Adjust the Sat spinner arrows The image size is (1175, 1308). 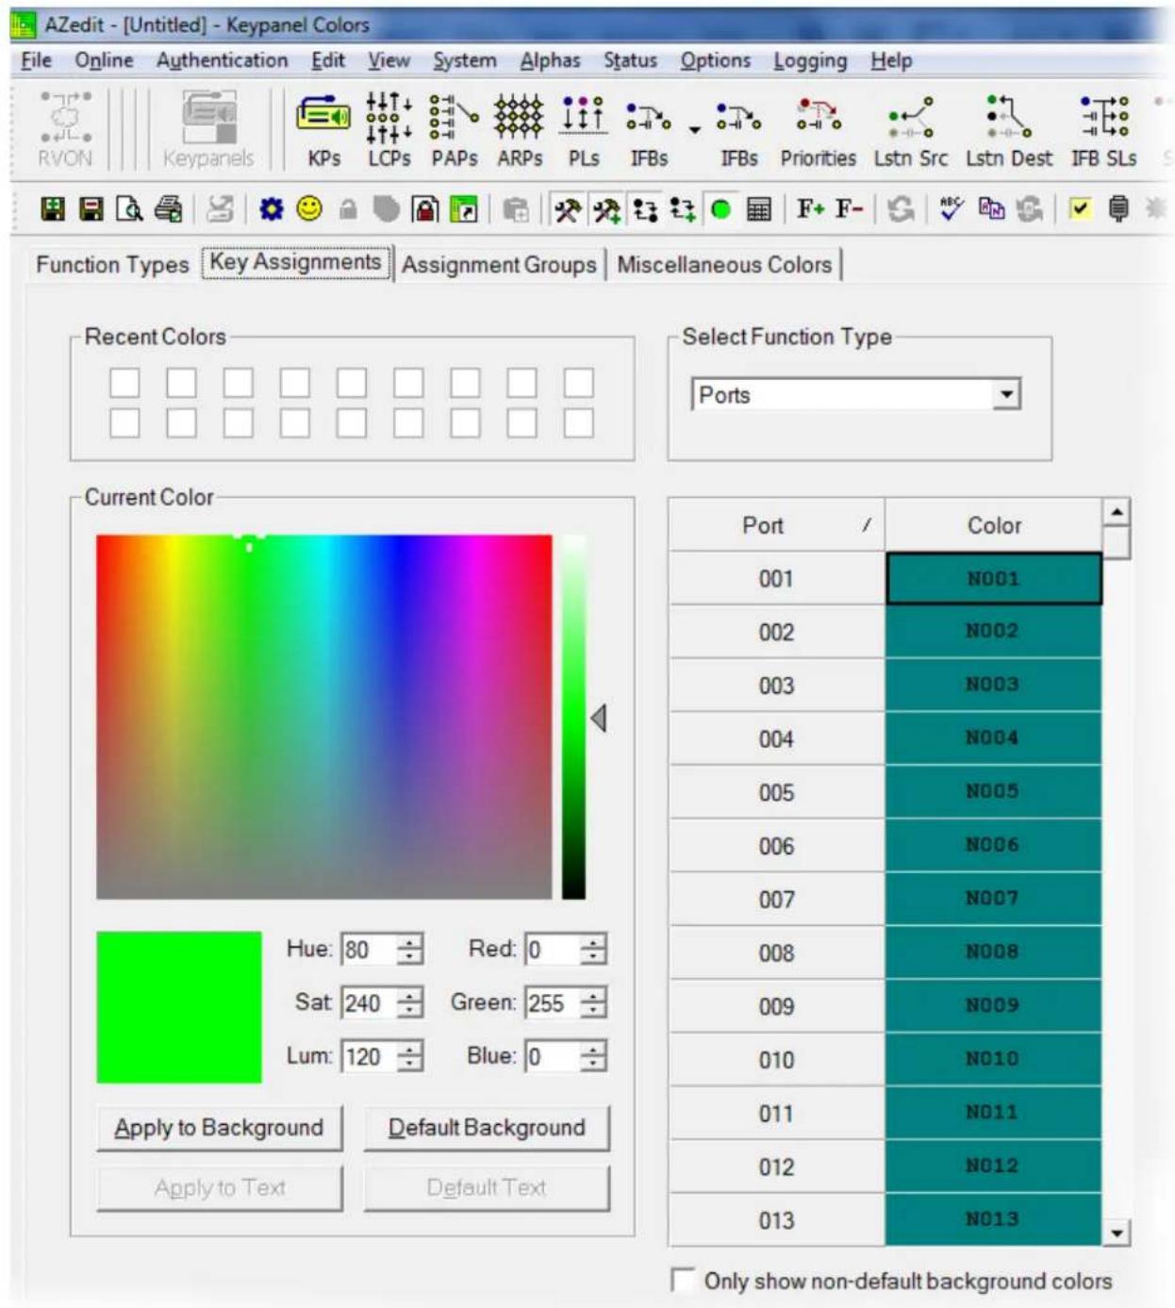coord(409,1003)
